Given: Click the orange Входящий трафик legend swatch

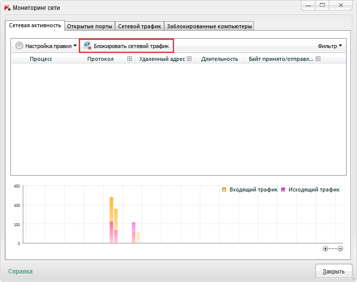Looking at the screenshot, I should 224,189.
